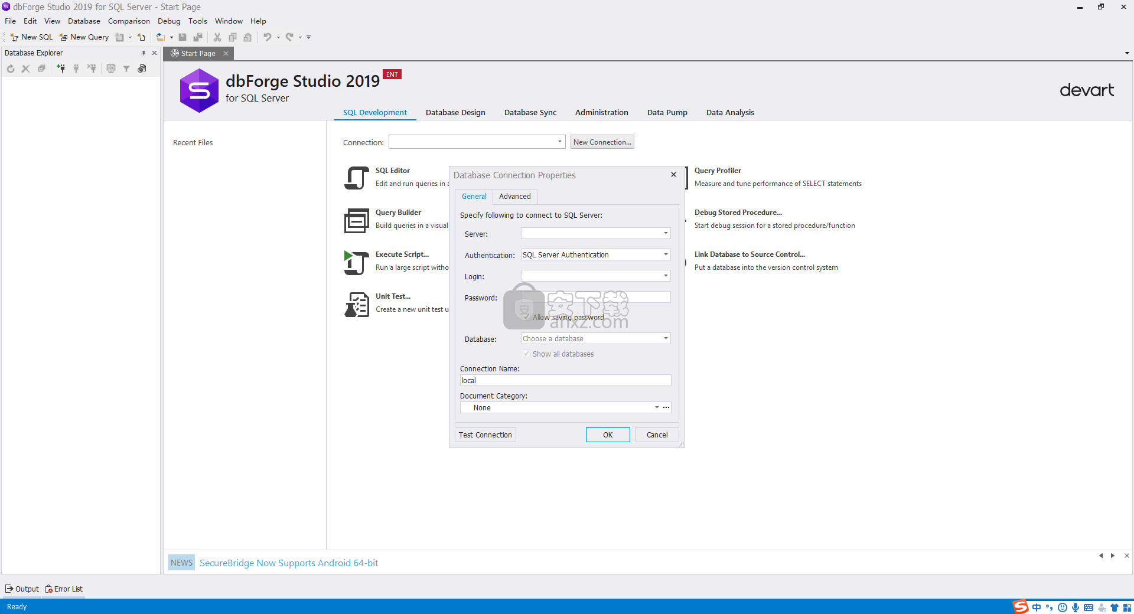Click Cancel in the connection dialog
The height and width of the screenshot is (614, 1134).
point(657,435)
